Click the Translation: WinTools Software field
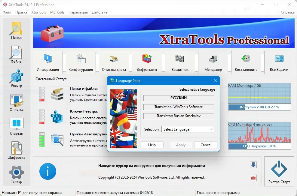The width and height of the screenshot is (297, 196). point(179,107)
